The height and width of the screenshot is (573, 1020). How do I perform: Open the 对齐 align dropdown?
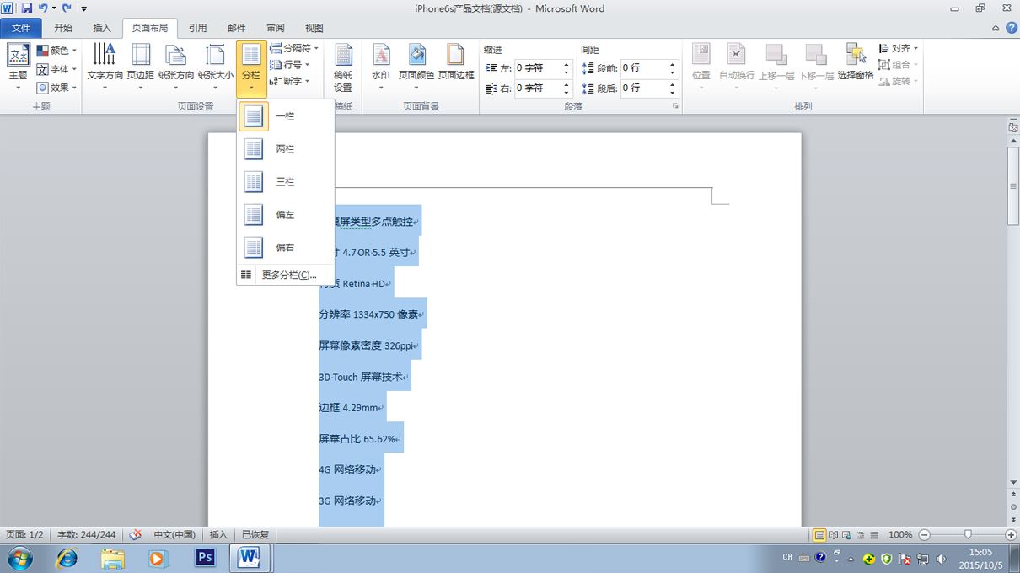click(899, 49)
